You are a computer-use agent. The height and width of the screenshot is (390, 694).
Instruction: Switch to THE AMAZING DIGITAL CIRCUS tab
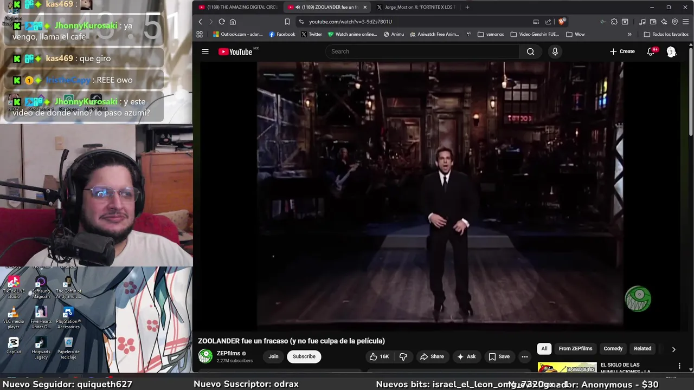pos(238,7)
